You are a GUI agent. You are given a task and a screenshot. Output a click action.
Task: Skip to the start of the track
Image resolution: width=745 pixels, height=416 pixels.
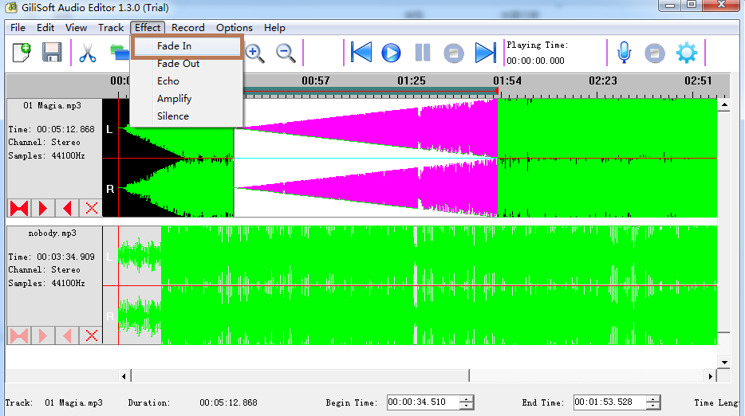pos(361,53)
